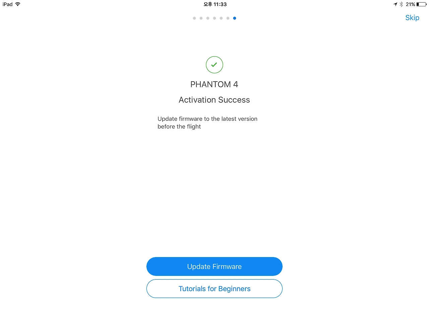Tap the 21% battery percentage
Image resolution: width=429 pixels, height=321 pixels.
point(410,4)
